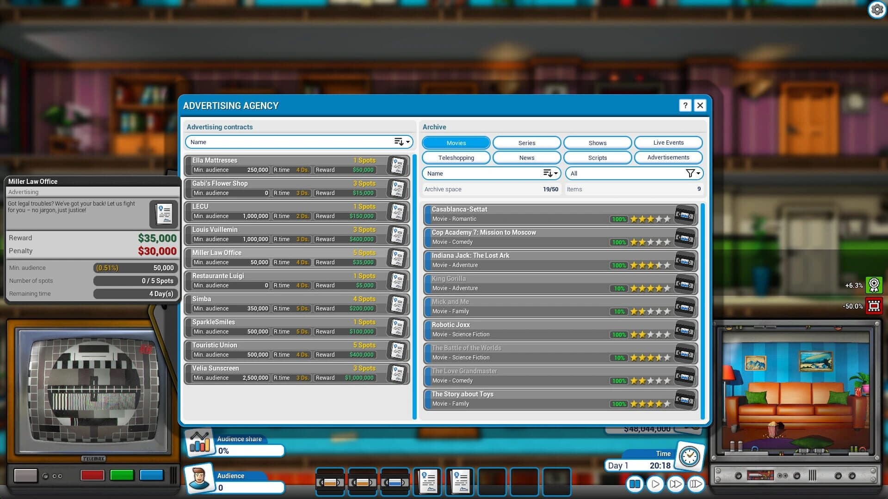The width and height of the screenshot is (888, 499).
Task: Open help in the Advertising Agency window
Action: pyautogui.click(x=684, y=105)
